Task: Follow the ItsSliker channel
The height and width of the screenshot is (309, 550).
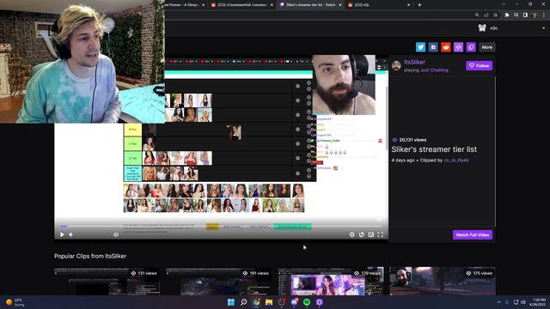Action: tap(480, 65)
